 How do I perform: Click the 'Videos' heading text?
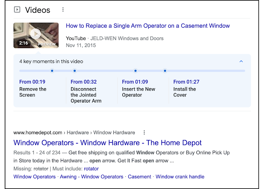click(37, 10)
